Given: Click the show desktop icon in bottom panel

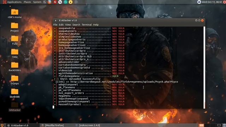Looking at the screenshot, I should coord(2,125).
